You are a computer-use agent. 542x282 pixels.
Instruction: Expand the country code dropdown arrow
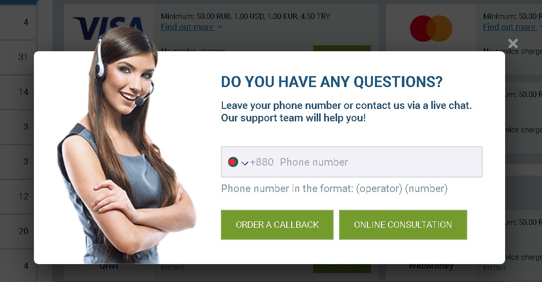(x=245, y=163)
